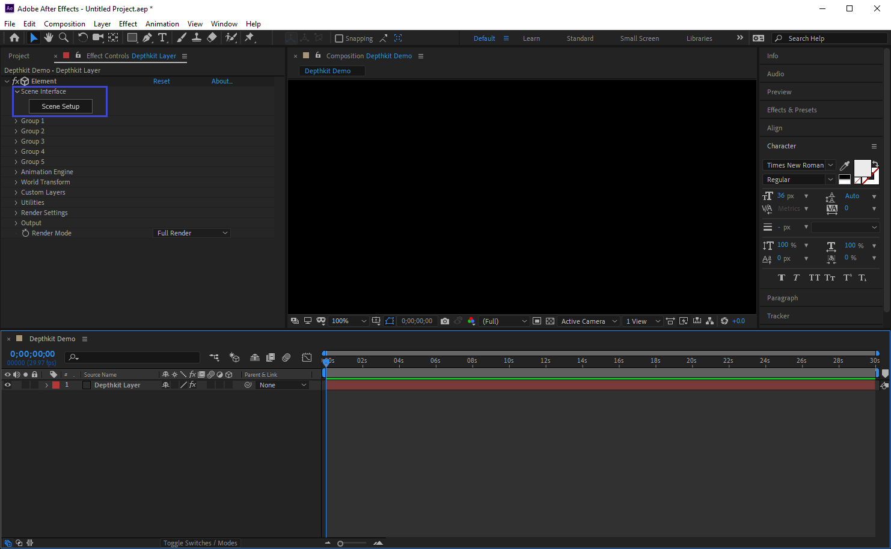Screen dimensions: 891x549
Task: Select the Brush tool
Action: tap(181, 38)
